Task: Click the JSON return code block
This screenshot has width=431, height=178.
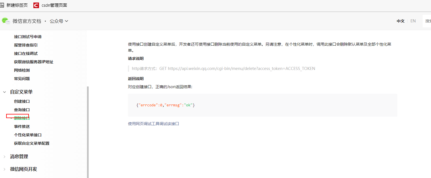Action: coord(263,105)
